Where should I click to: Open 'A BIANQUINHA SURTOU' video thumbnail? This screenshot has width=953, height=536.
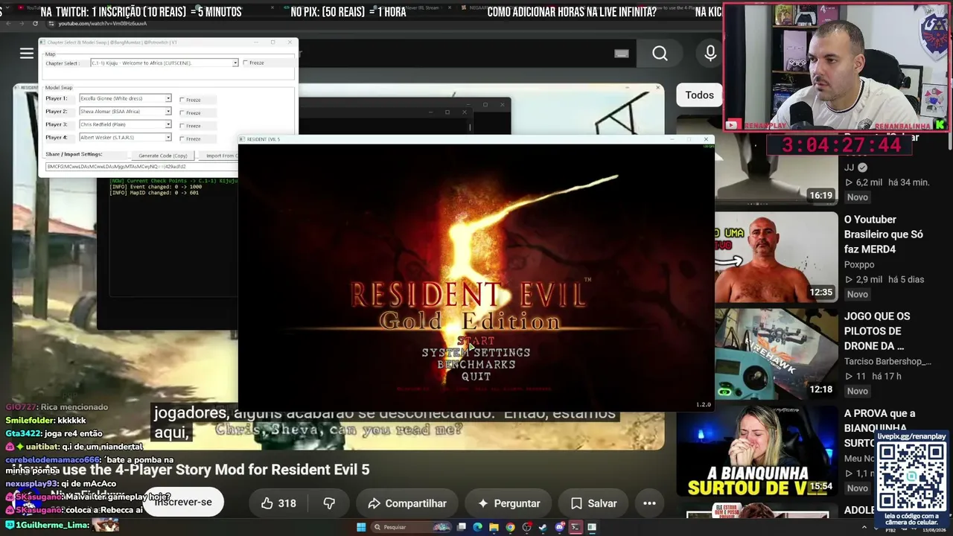756,451
